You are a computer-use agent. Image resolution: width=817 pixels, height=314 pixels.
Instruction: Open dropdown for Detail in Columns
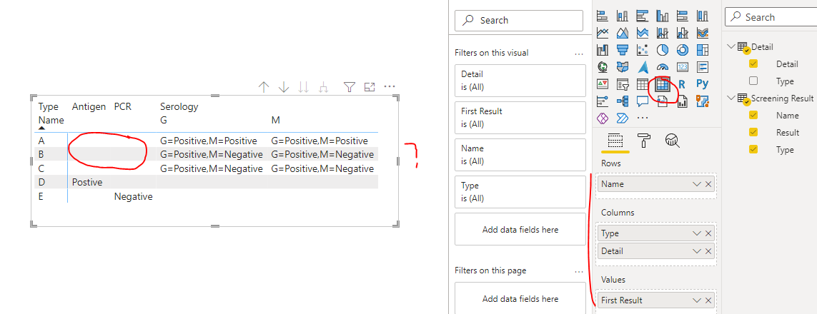[697, 251]
